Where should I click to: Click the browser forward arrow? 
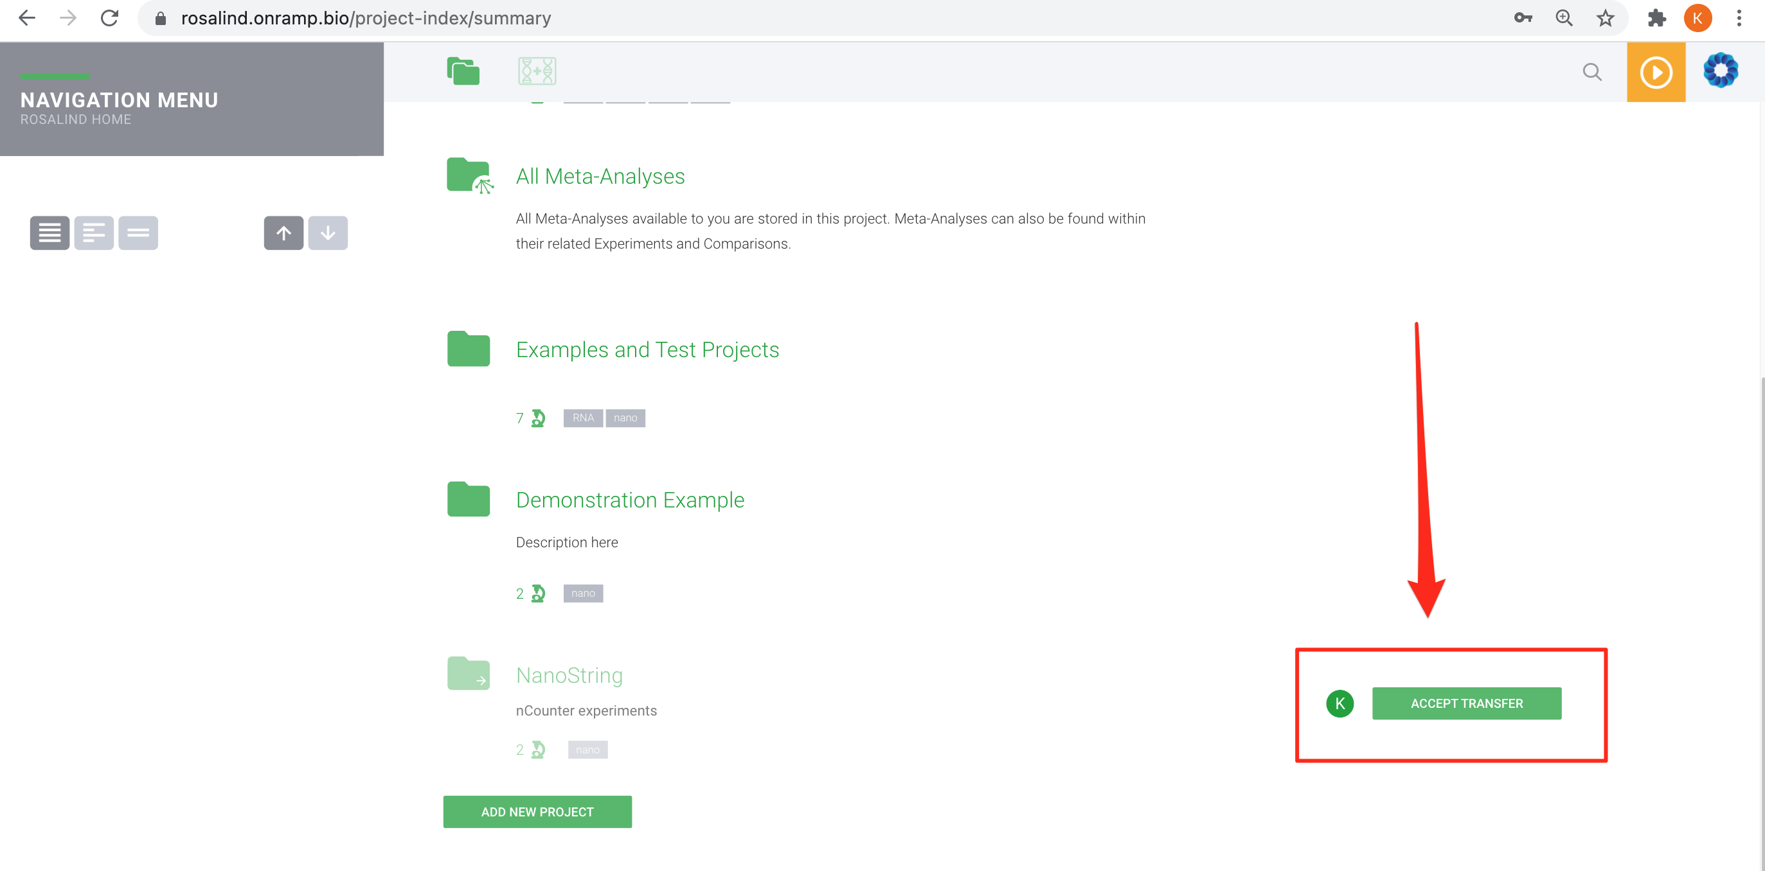pos(68,18)
